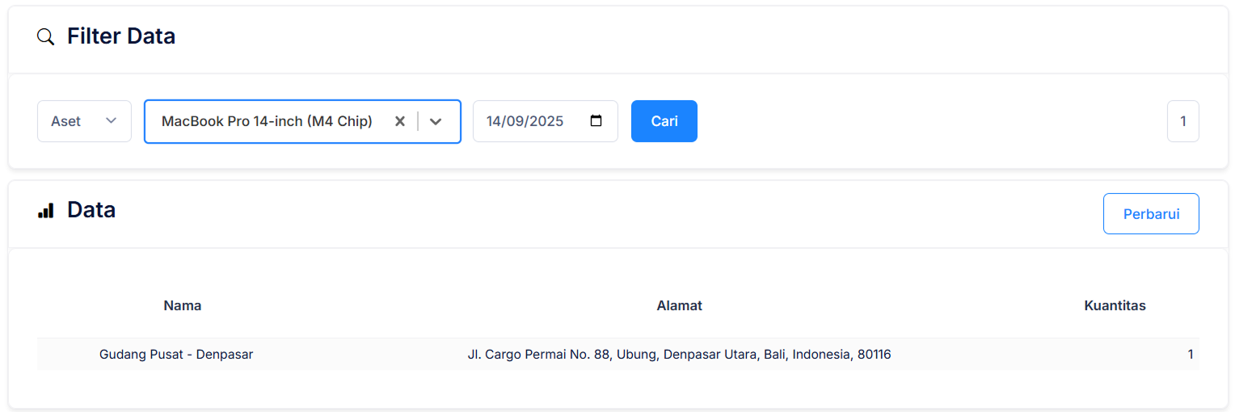Click the Alamat column header
Image resolution: width=1235 pixels, height=412 pixels.
point(679,305)
